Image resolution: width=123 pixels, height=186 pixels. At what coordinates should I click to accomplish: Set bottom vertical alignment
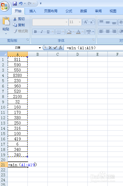click(114, 22)
